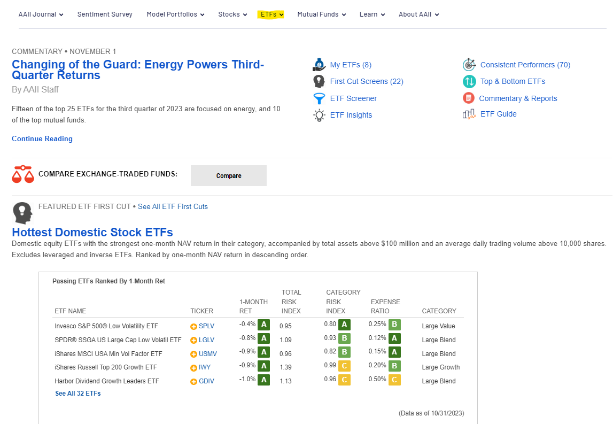Open Consistent Performers (70) link
Screen dimensions: 613x424
(525, 65)
